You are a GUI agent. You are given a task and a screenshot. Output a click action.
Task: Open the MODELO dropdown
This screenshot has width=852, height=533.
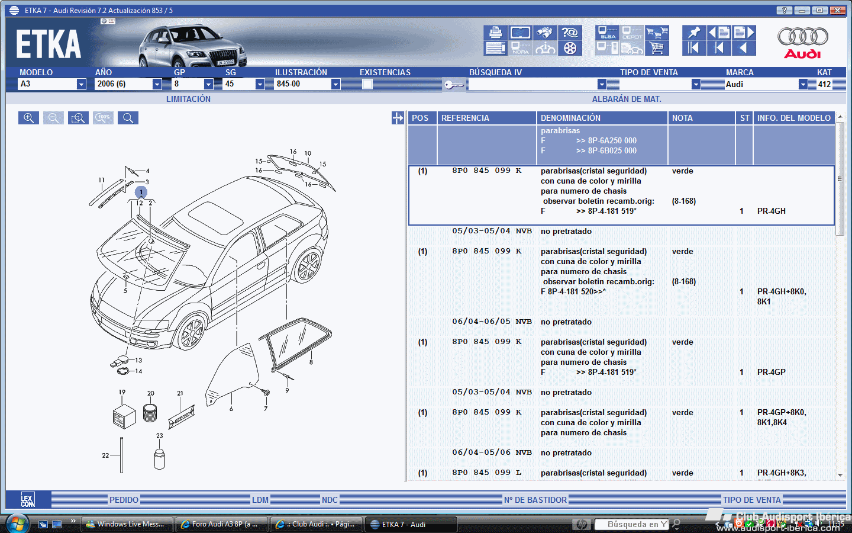tap(81, 84)
